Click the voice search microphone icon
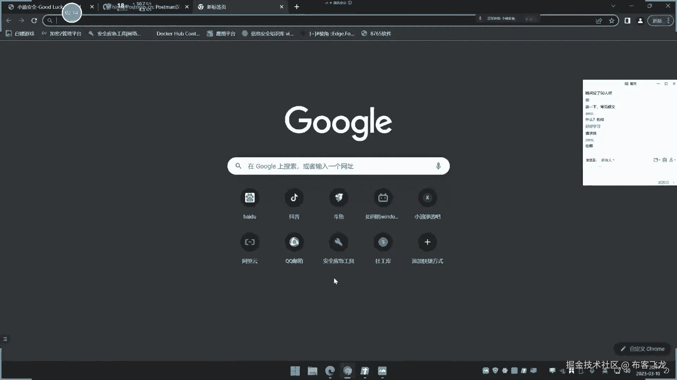This screenshot has height=380, width=677. pyautogui.click(x=438, y=166)
